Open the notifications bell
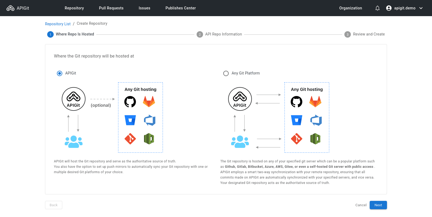This screenshot has width=432, height=217. click(x=378, y=8)
